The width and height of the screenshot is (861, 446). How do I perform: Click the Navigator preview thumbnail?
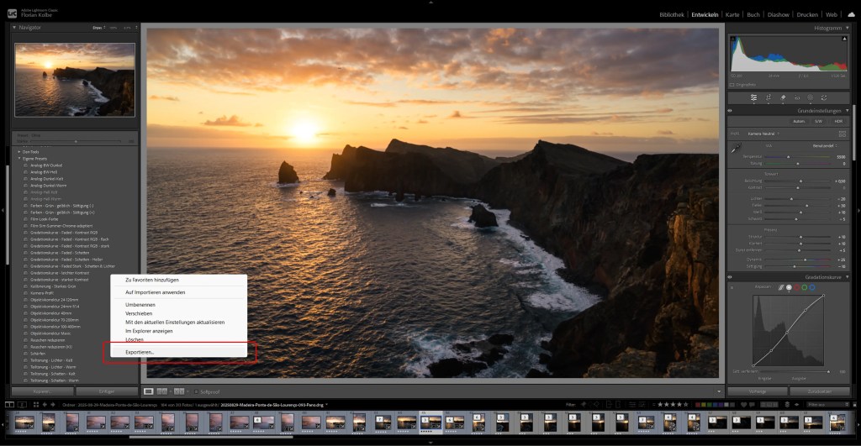74,68
